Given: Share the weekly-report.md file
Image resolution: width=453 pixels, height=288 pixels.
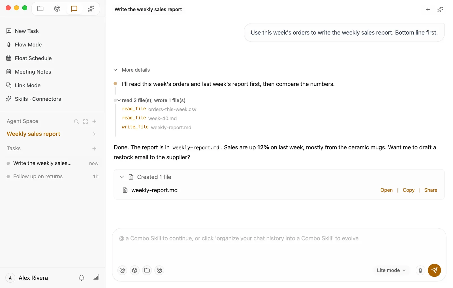Looking at the screenshot, I should click(431, 190).
